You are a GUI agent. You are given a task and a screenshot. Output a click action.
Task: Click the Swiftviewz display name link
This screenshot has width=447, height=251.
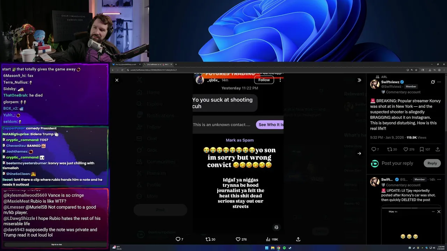coord(390,82)
